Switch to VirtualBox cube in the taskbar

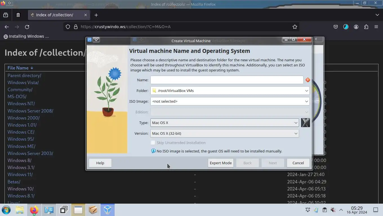108,210
